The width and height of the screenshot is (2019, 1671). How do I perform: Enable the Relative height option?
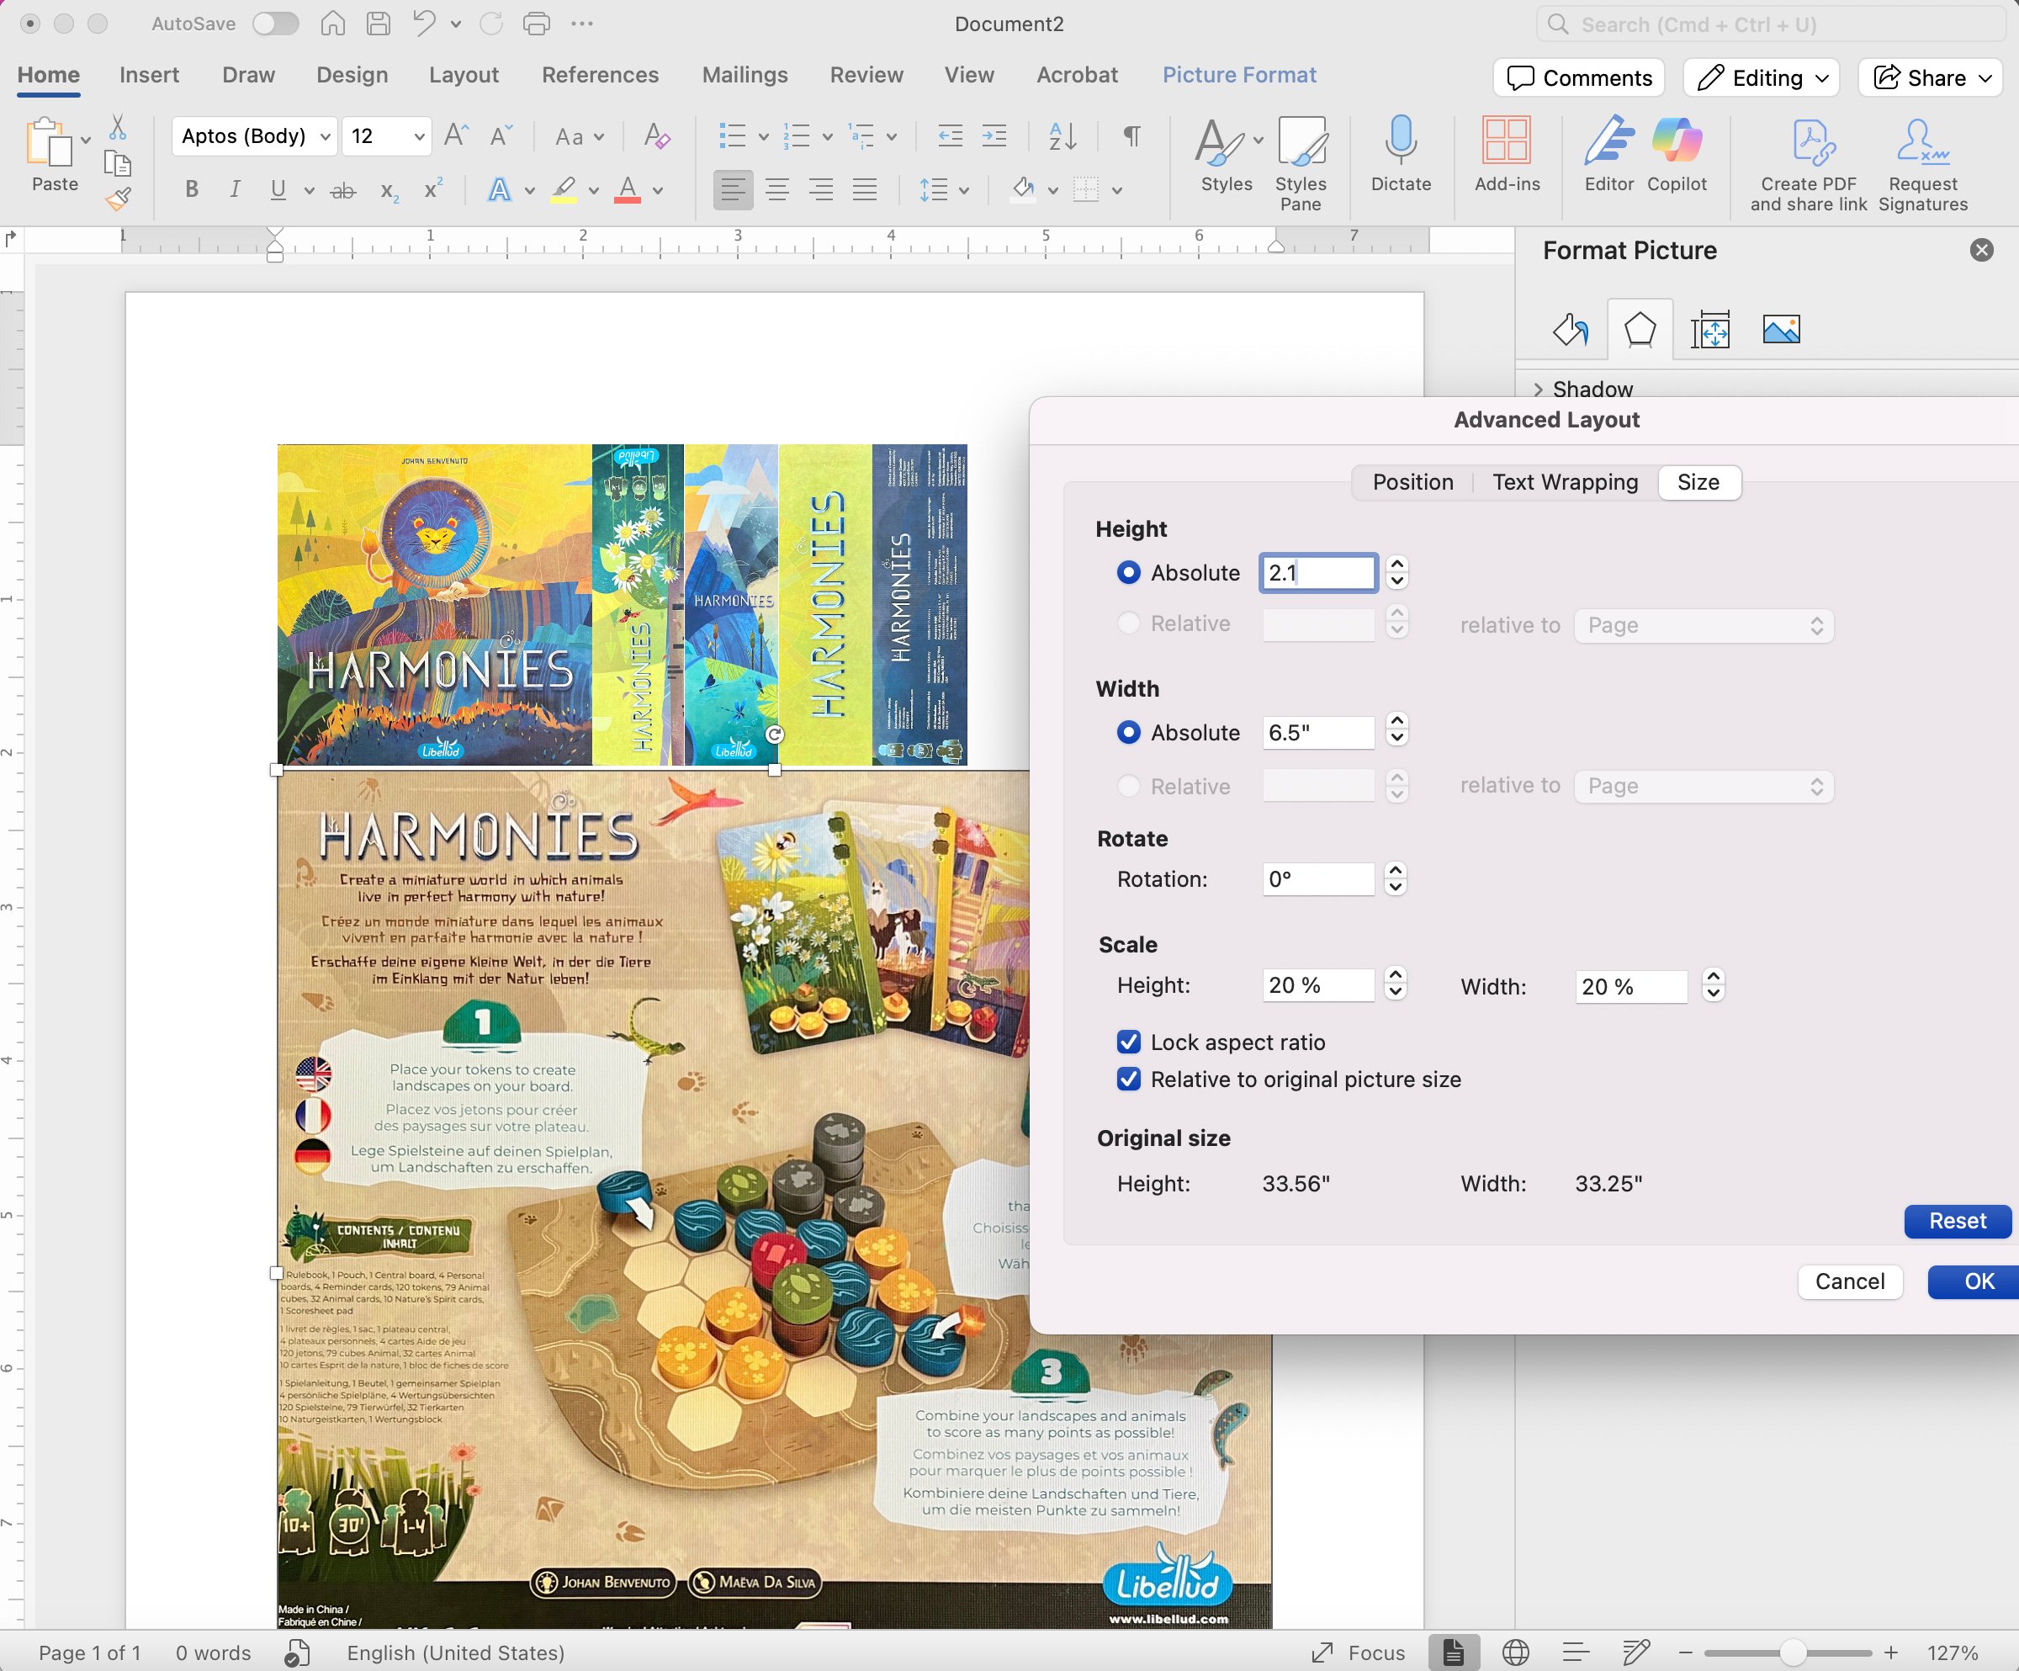[1129, 623]
